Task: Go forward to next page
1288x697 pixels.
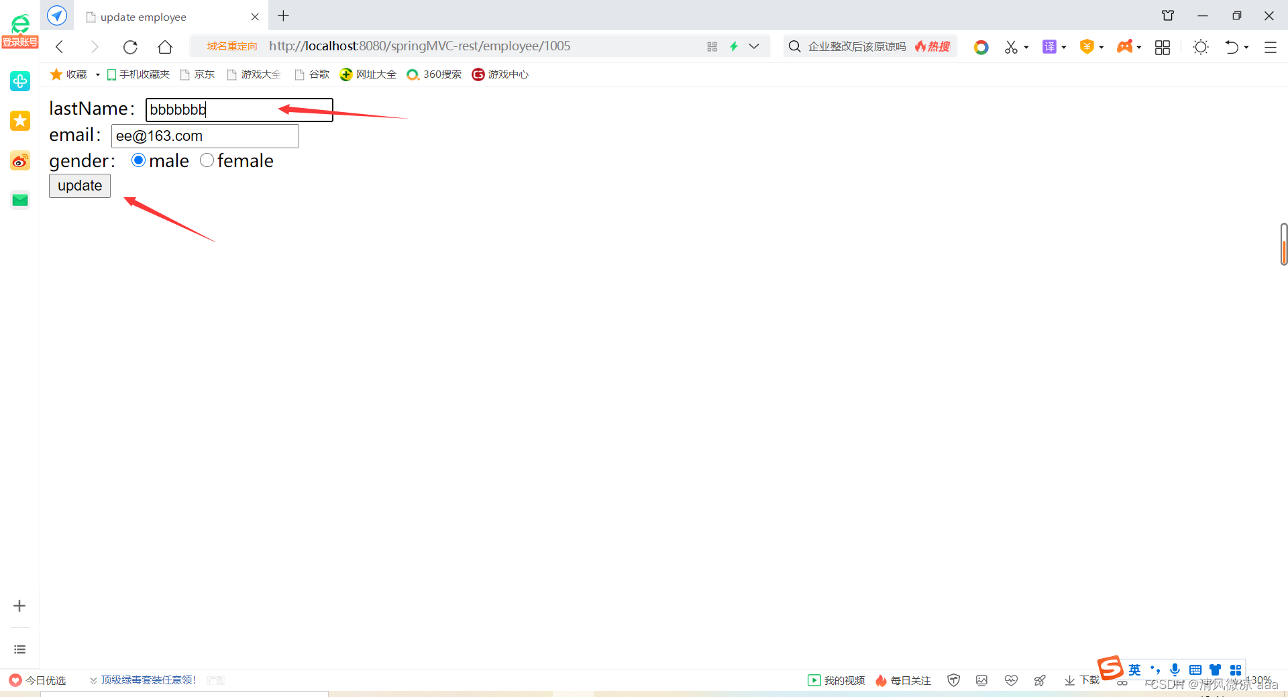Action: pyautogui.click(x=95, y=47)
